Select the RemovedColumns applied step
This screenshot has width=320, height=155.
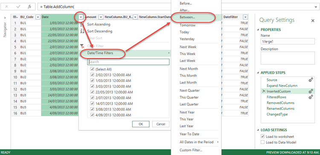[x=280, y=103]
